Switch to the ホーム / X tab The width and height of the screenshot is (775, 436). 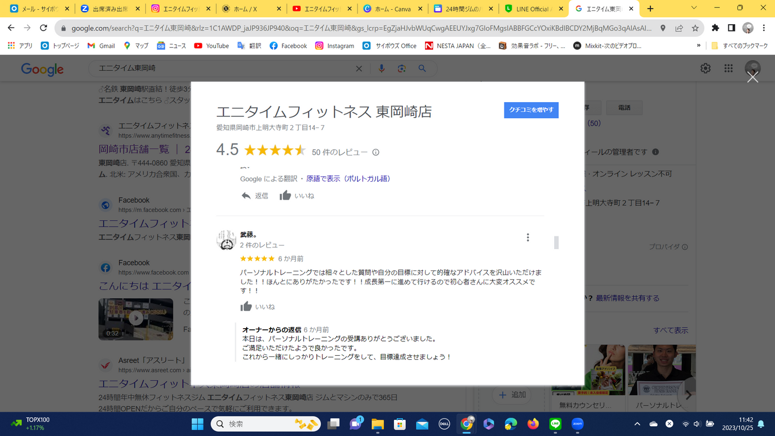(251, 9)
